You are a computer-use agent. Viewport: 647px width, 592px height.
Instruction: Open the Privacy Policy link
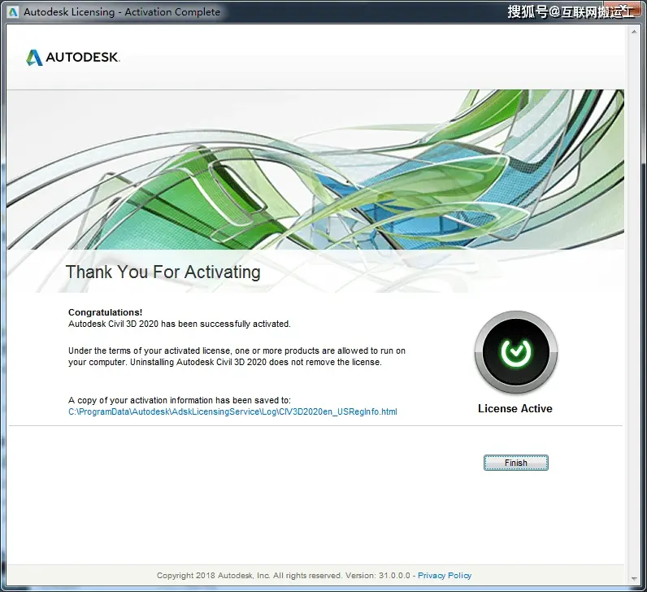point(445,576)
